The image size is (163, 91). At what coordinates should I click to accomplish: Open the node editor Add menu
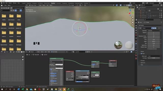(x=46, y=52)
